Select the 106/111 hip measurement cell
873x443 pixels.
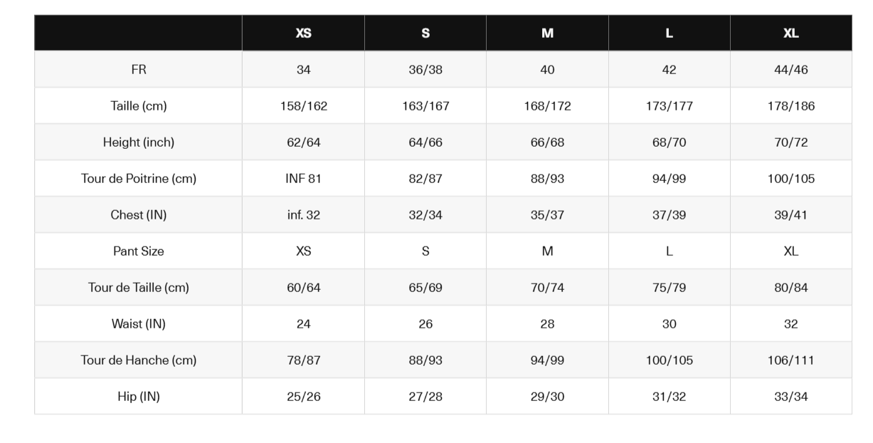tap(791, 360)
